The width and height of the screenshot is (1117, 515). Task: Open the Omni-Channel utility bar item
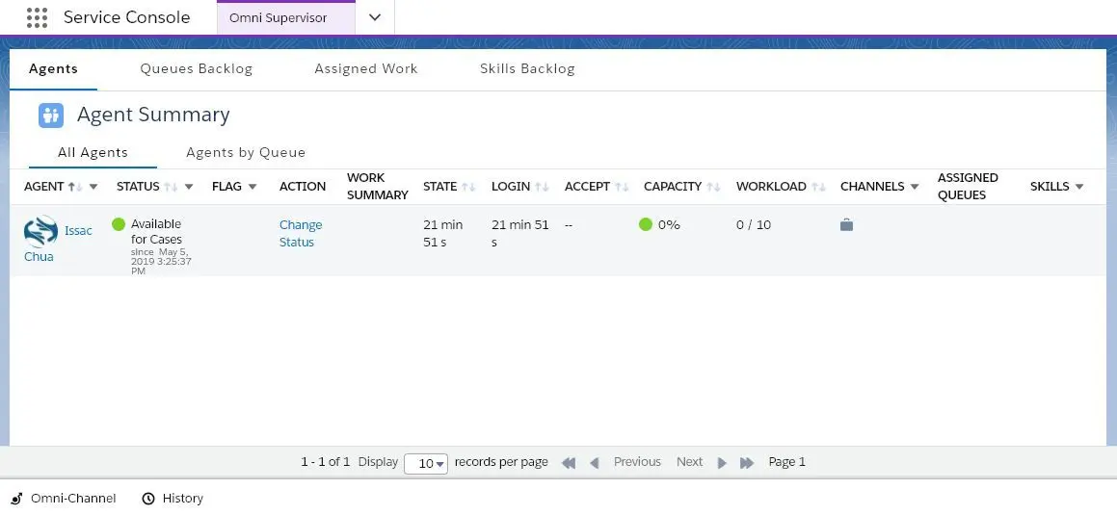[x=64, y=499]
